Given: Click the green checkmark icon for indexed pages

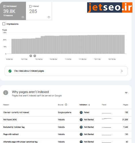Looking at the screenshot, I should pos(10,71).
